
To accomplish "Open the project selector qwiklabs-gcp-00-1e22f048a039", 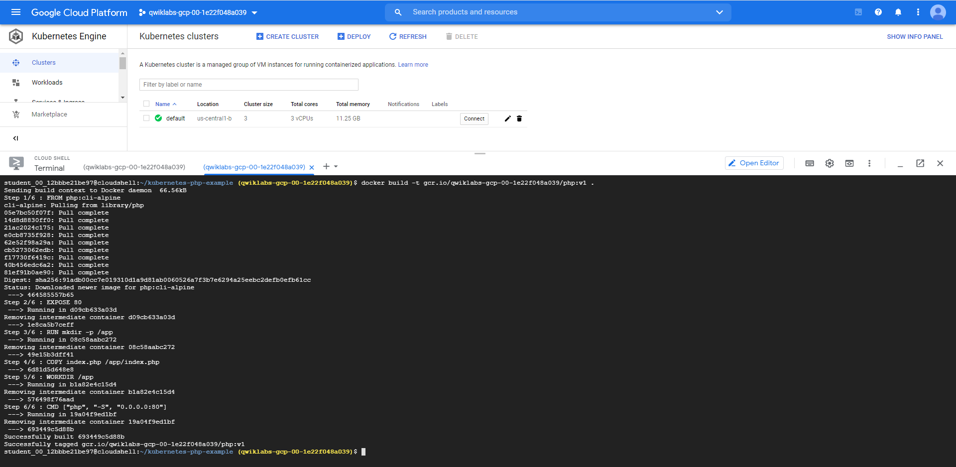I will coord(198,12).
